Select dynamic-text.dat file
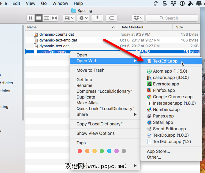Viewport: 205px width, 173px height. point(113,46)
